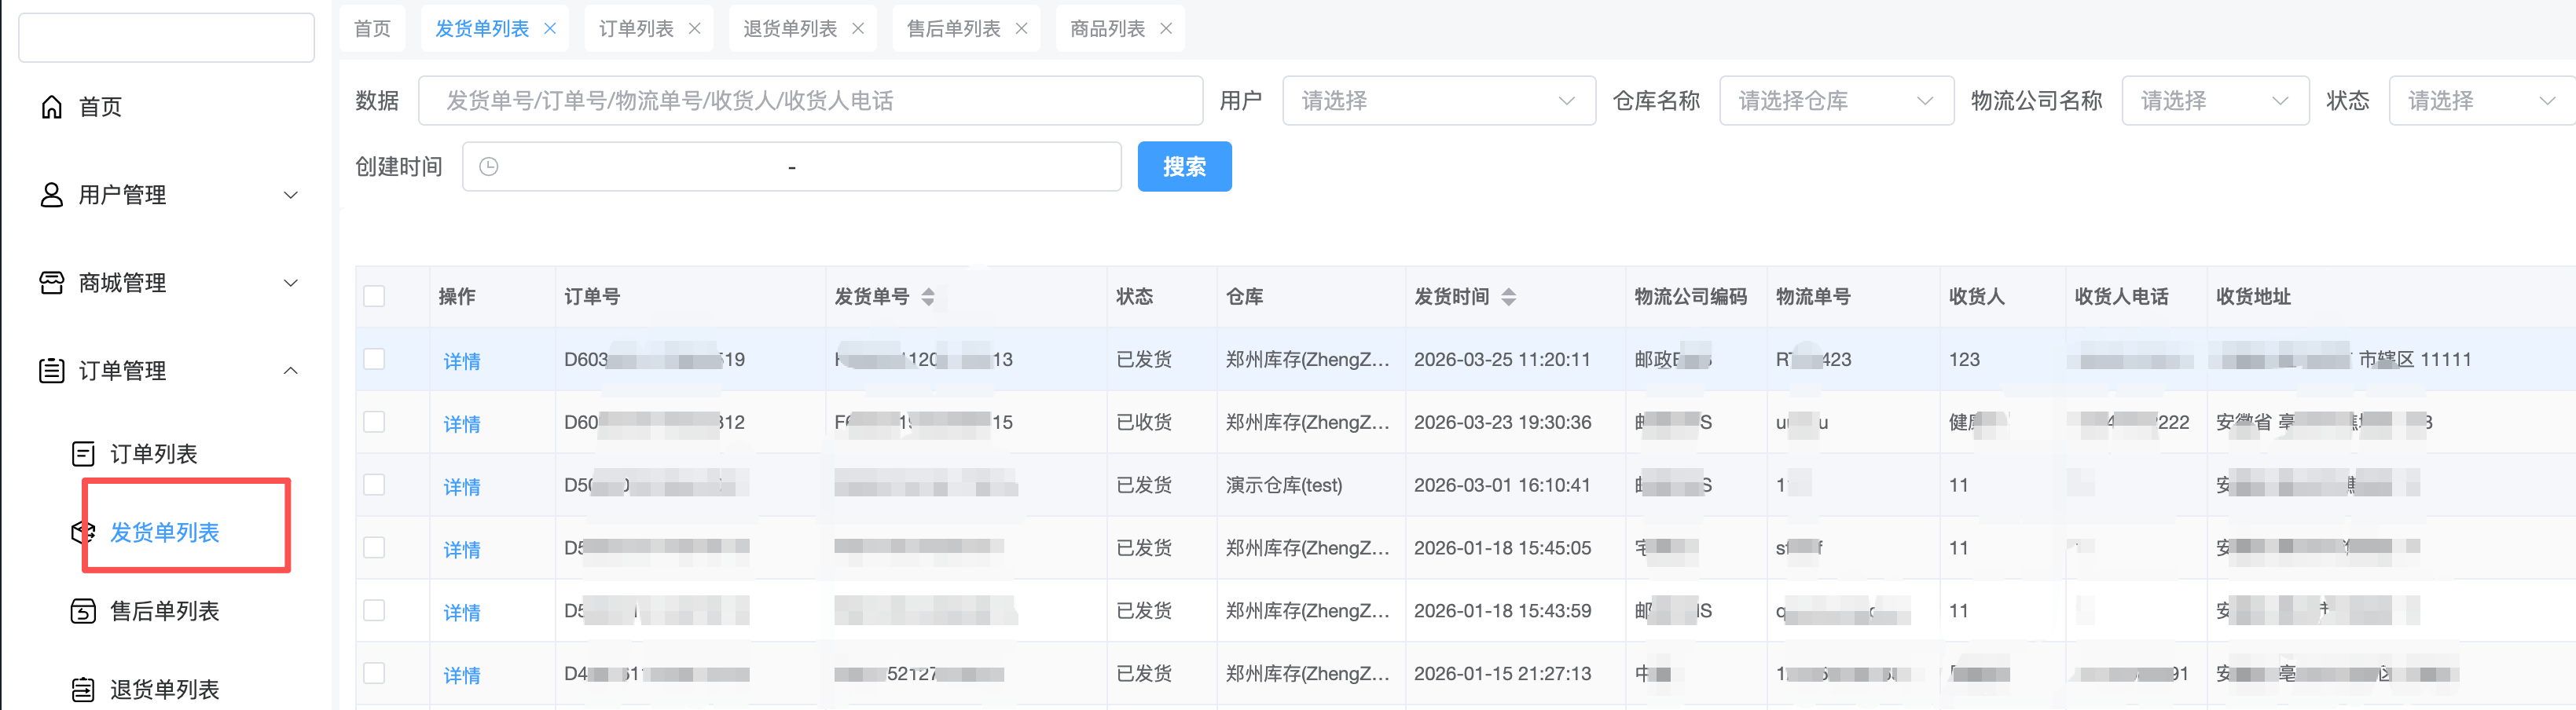Click the 售后单列表 sidebar icon
This screenshot has height=710, width=2576.
coord(84,611)
